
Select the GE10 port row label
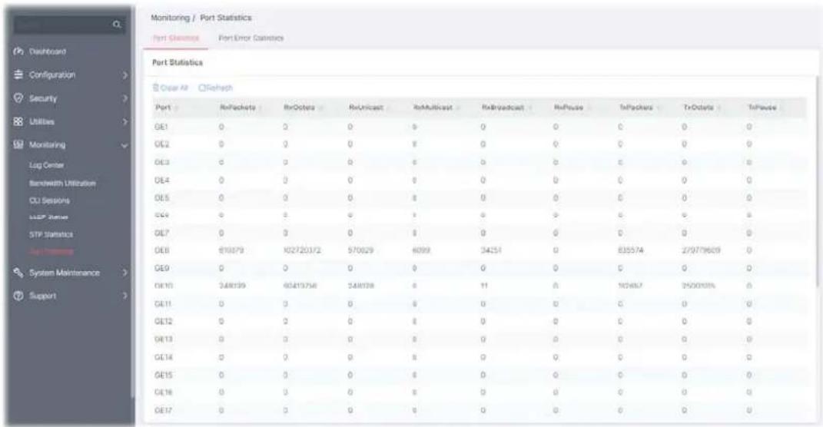tap(163, 286)
